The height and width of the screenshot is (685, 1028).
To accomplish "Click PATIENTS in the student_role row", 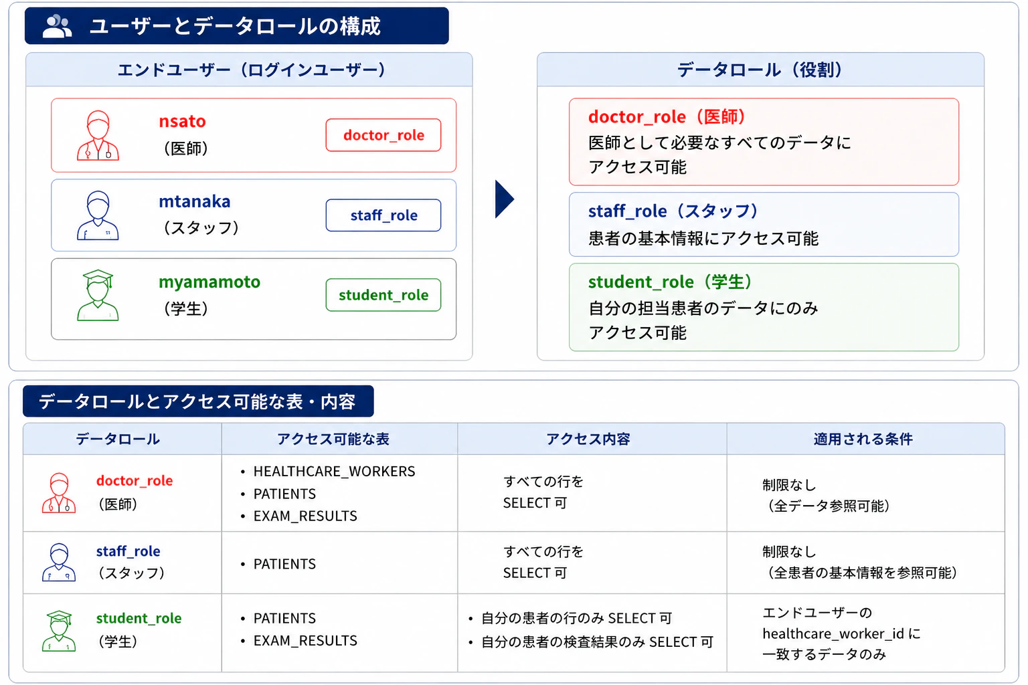I will coord(284,618).
